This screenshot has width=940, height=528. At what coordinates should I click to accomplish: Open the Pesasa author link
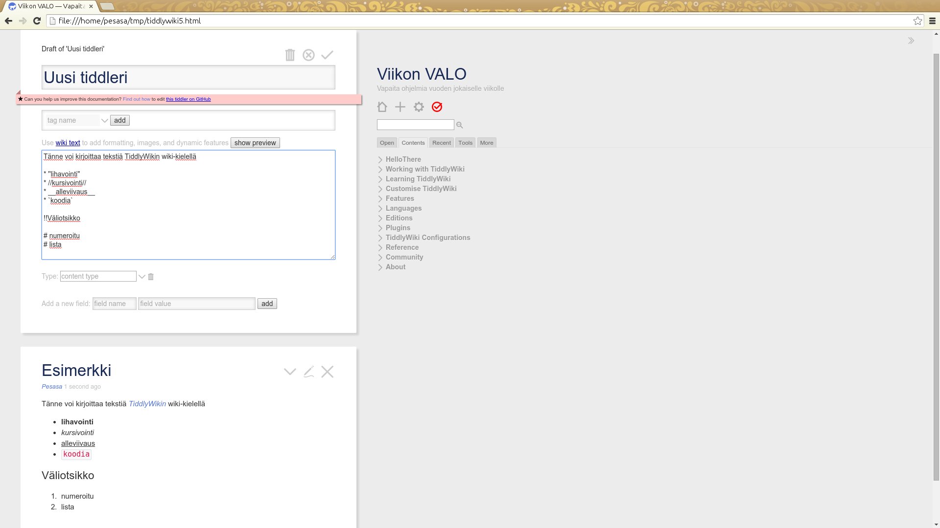[x=52, y=387]
